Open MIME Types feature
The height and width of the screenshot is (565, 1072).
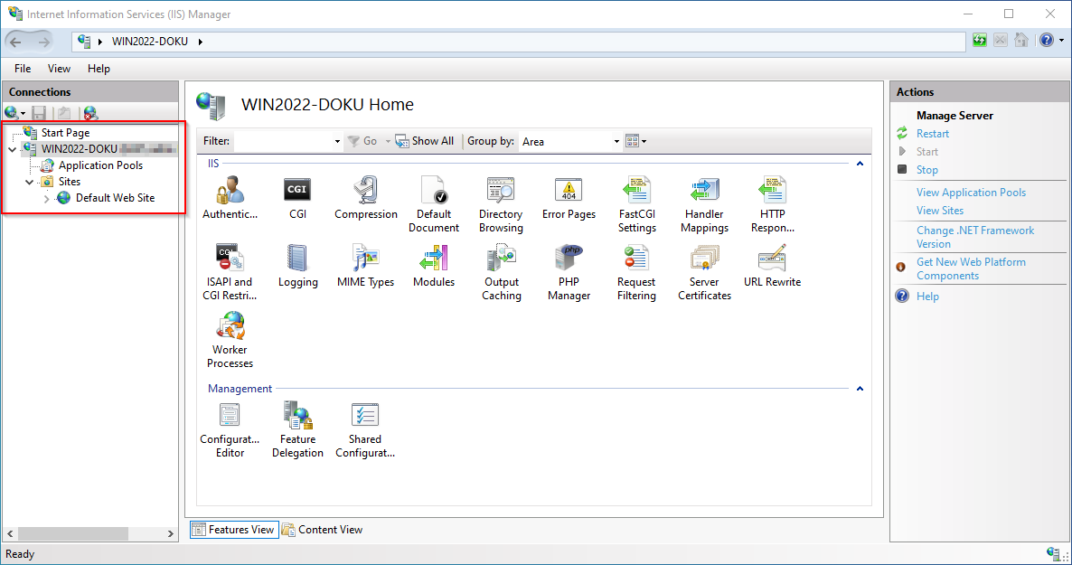pyautogui.click(x=366, y=266)
